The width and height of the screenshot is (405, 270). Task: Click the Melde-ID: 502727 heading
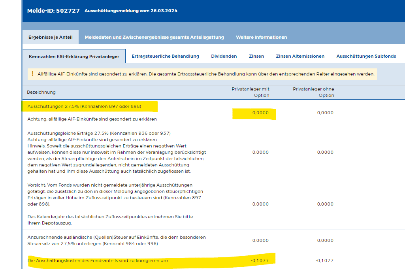pos(53,11)
